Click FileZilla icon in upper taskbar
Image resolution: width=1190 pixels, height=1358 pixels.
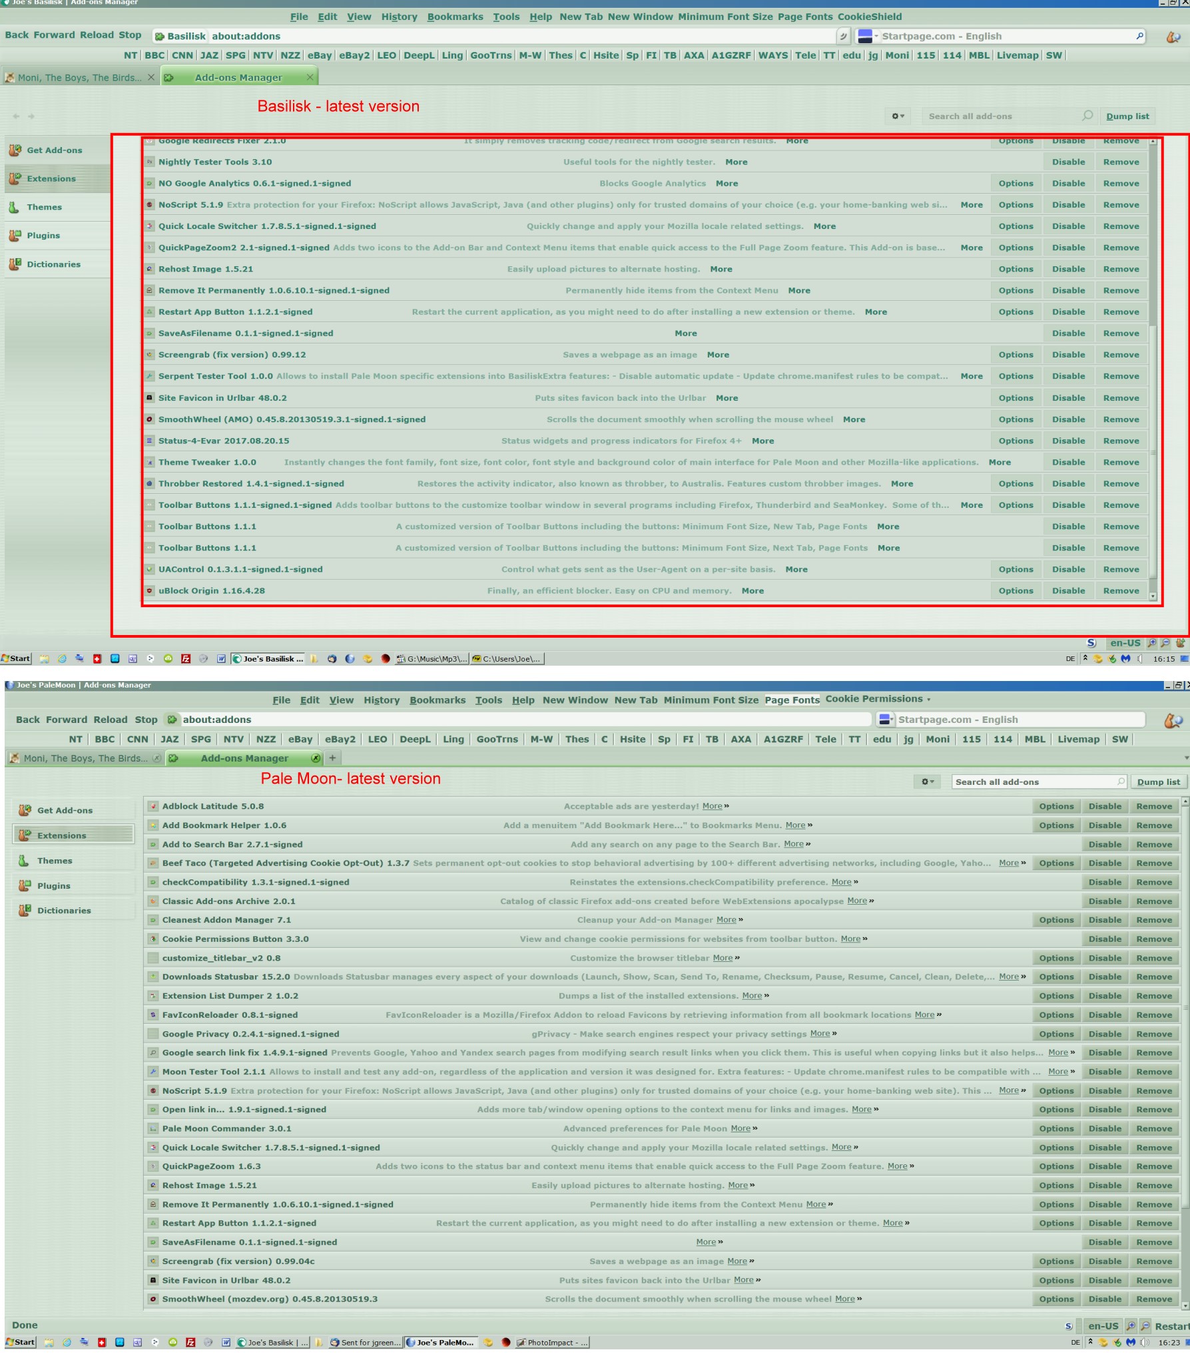pyautogui.click(x=186, y=658)
